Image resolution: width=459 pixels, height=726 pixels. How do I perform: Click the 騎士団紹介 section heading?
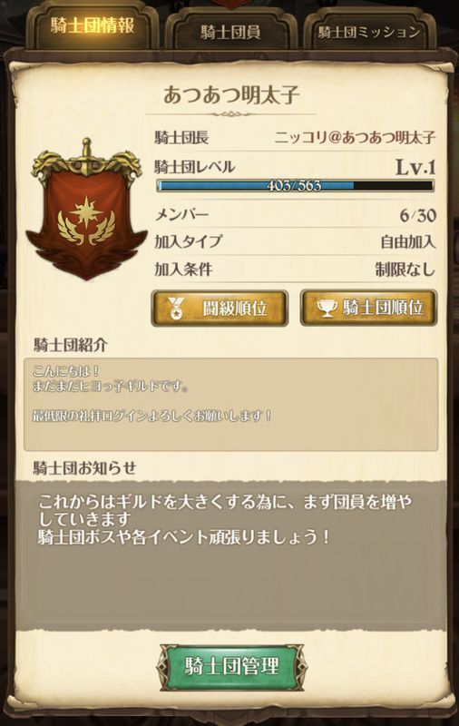pos(71,345)
